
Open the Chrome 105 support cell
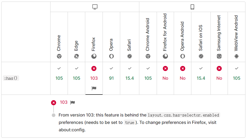pyautogui.click(x=59, y=78)
